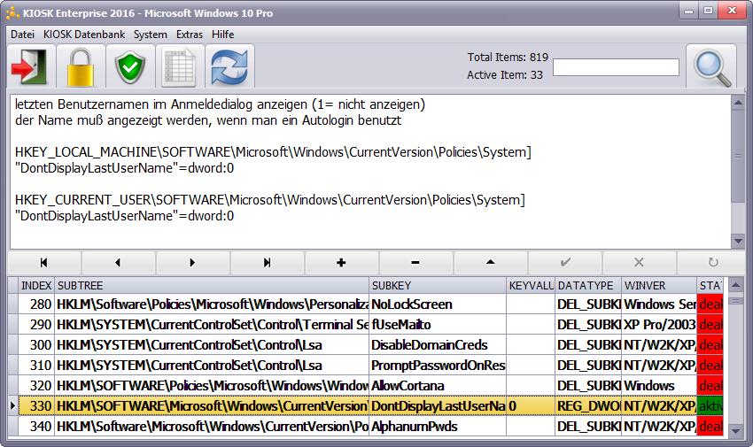Click the yellow padlock icon

click(x=81, y=66)
